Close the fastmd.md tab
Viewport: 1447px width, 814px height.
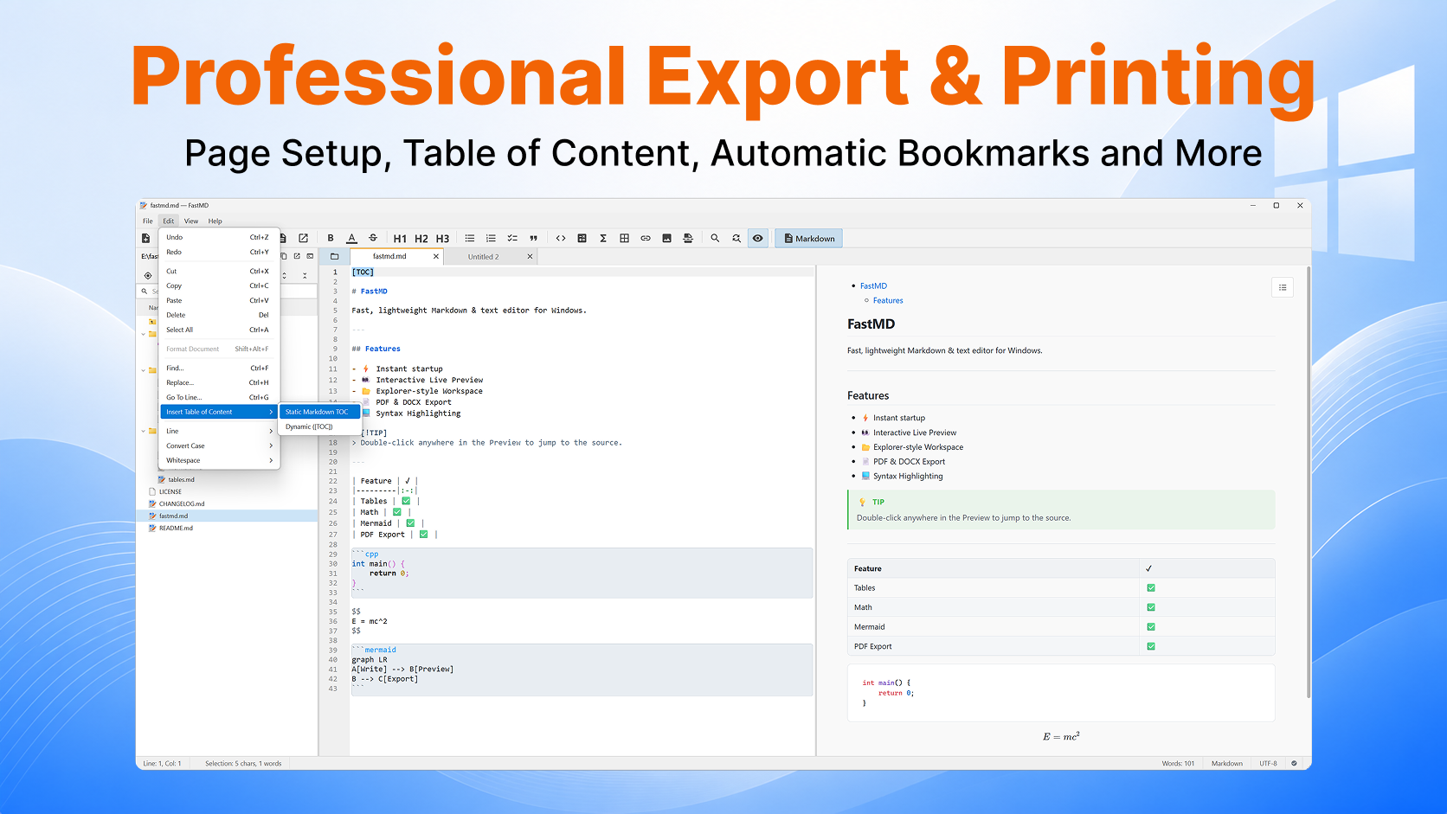[x=435, y=256]
